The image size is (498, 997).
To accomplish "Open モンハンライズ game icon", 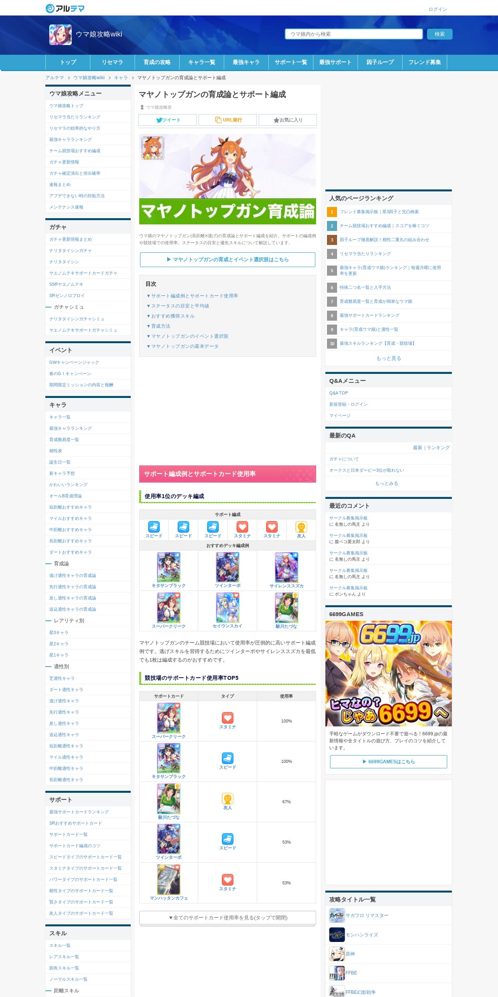I will [x=337, y=935].
